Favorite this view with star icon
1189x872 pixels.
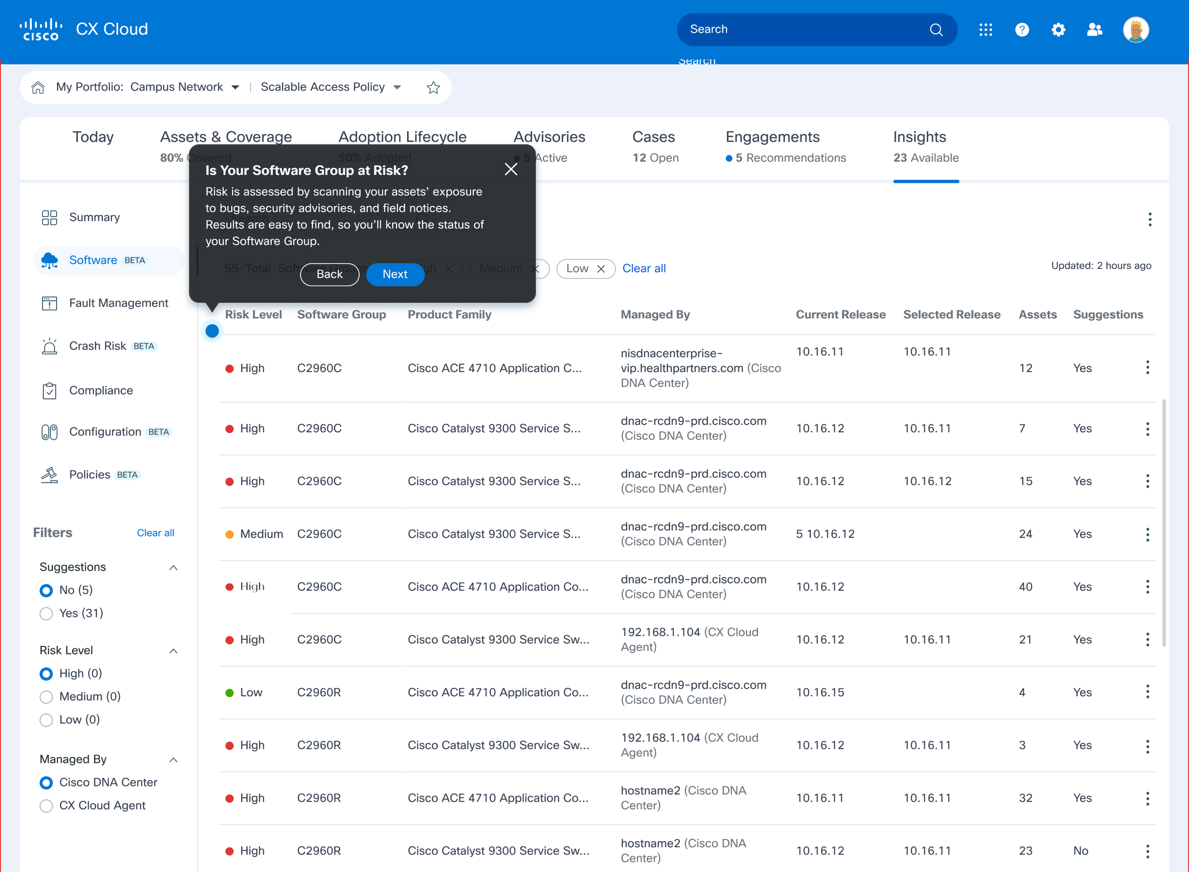(433, 87)
